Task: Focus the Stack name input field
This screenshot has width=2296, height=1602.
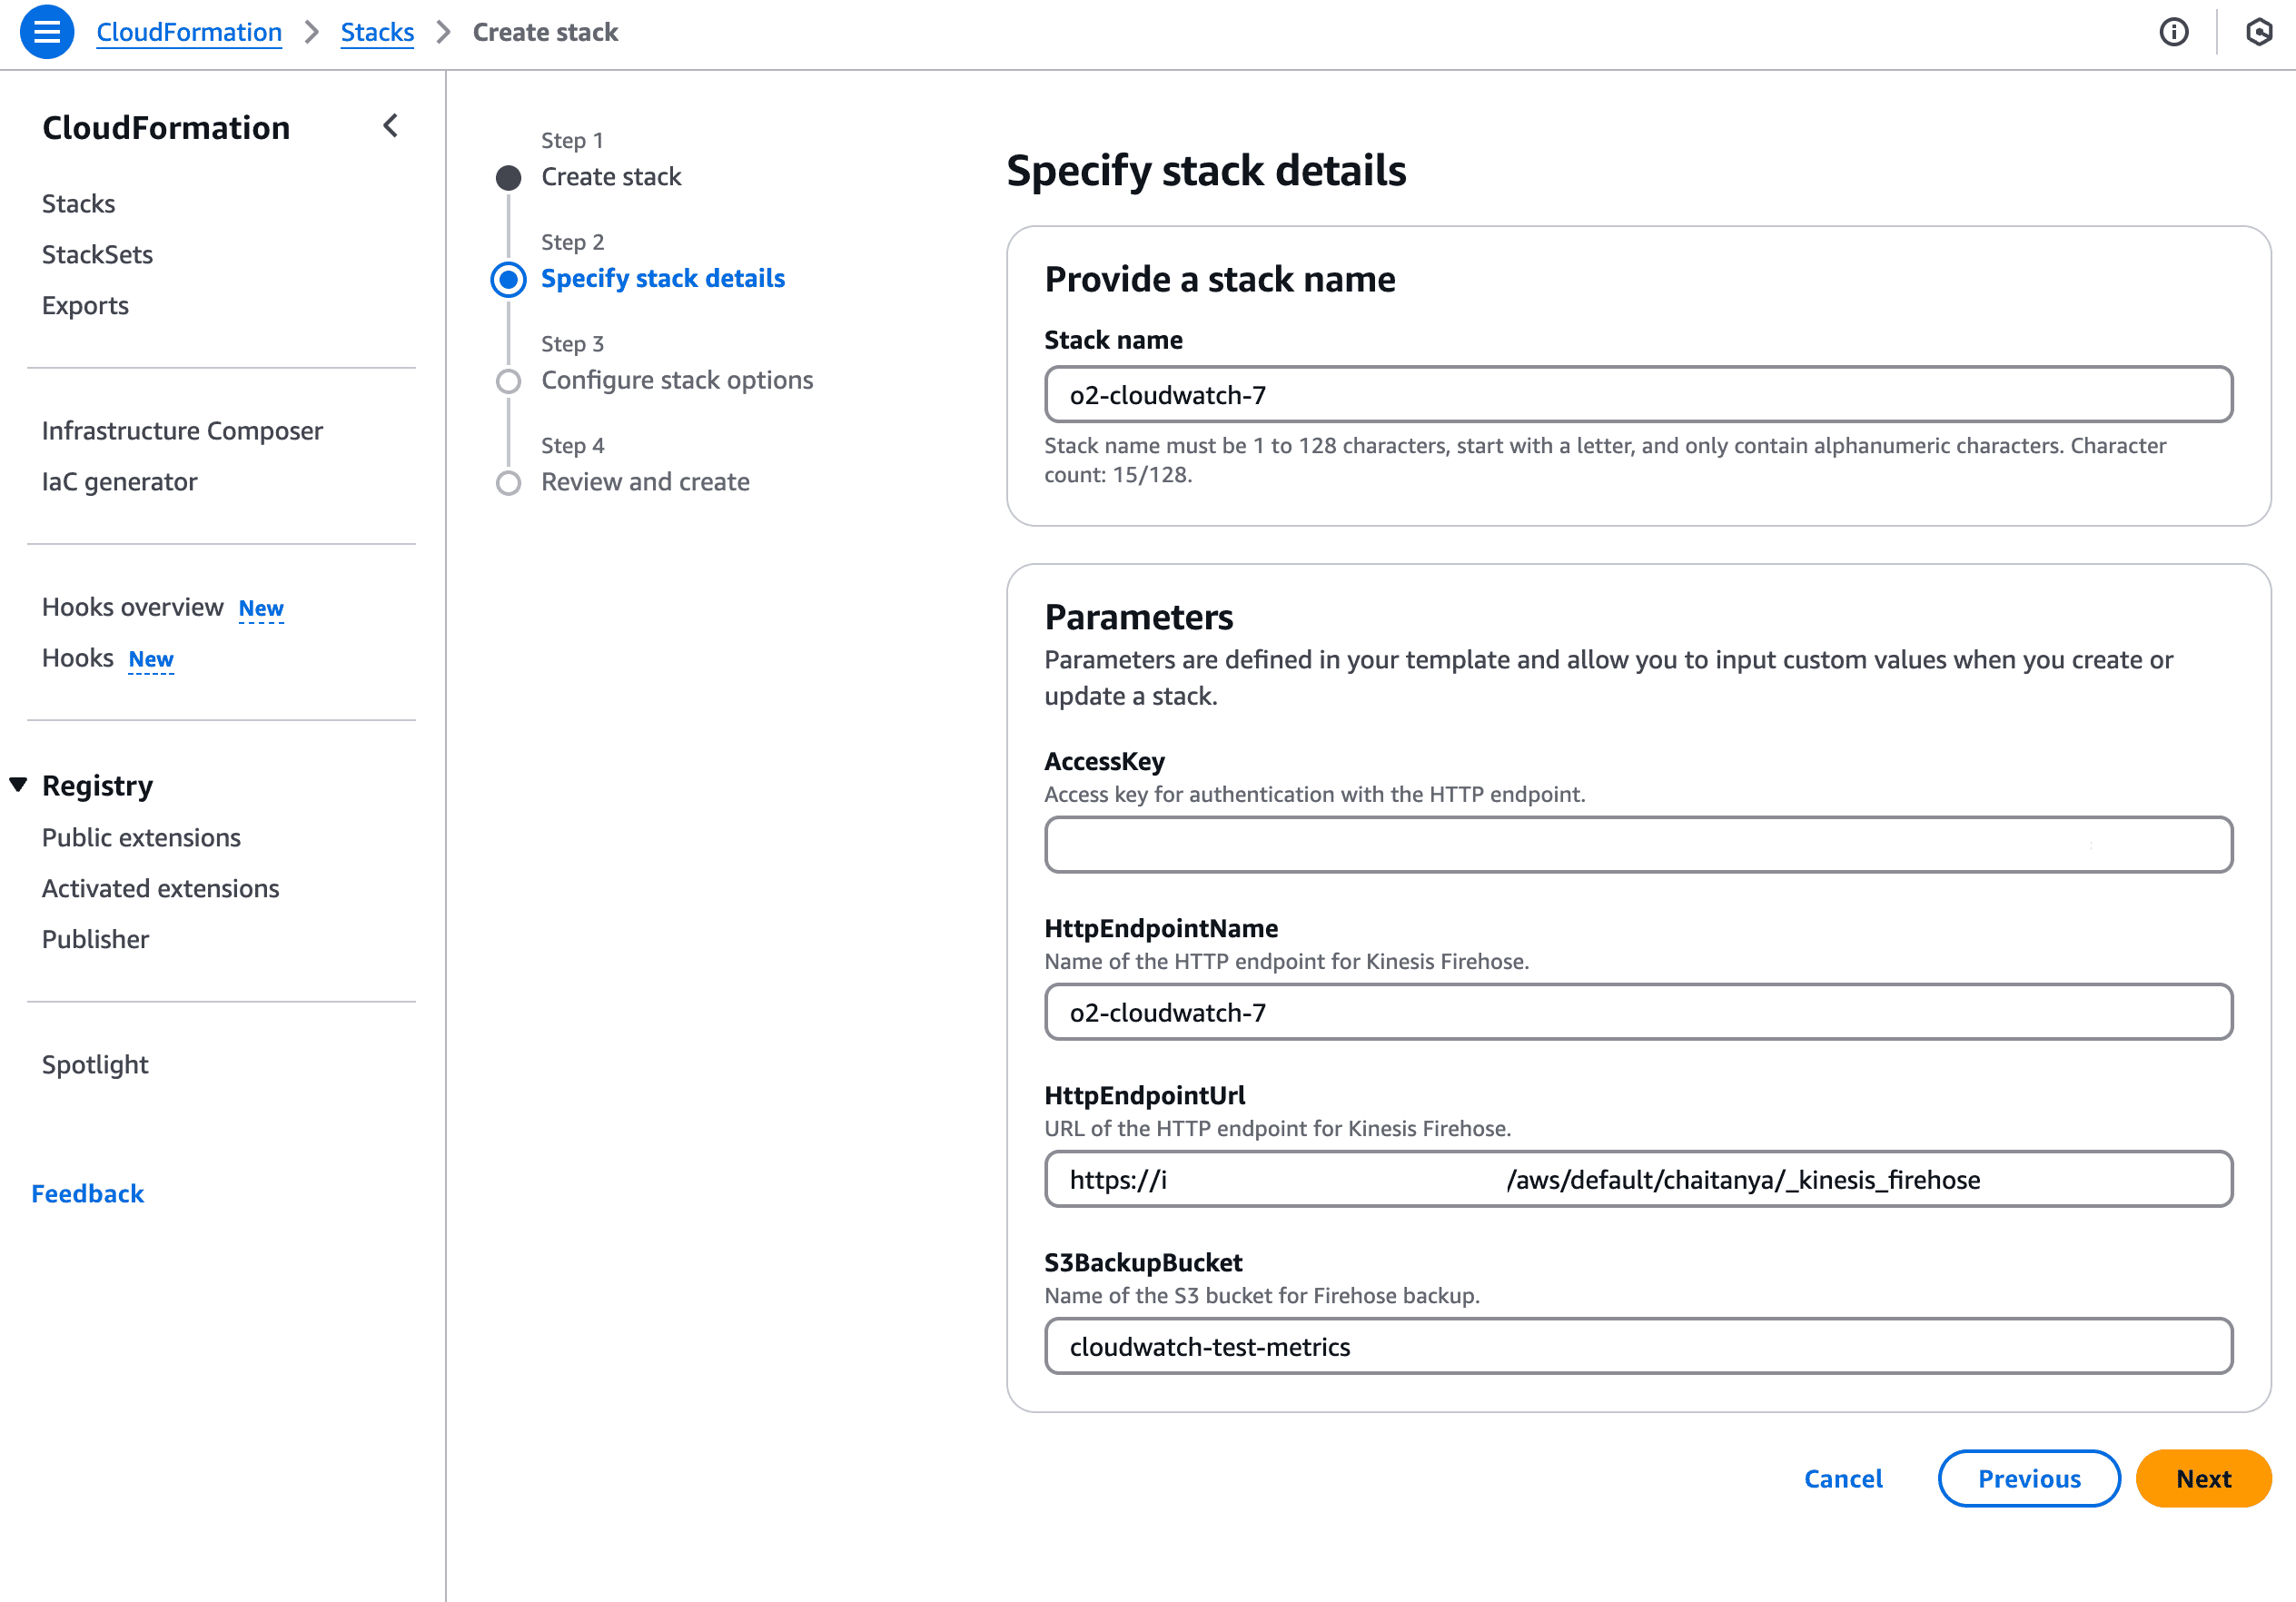Action: (x=1637, y=395)
